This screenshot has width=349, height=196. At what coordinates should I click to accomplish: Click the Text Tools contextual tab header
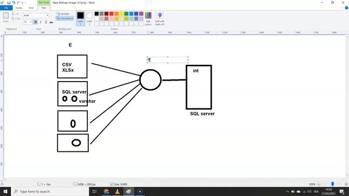(44, 2)
